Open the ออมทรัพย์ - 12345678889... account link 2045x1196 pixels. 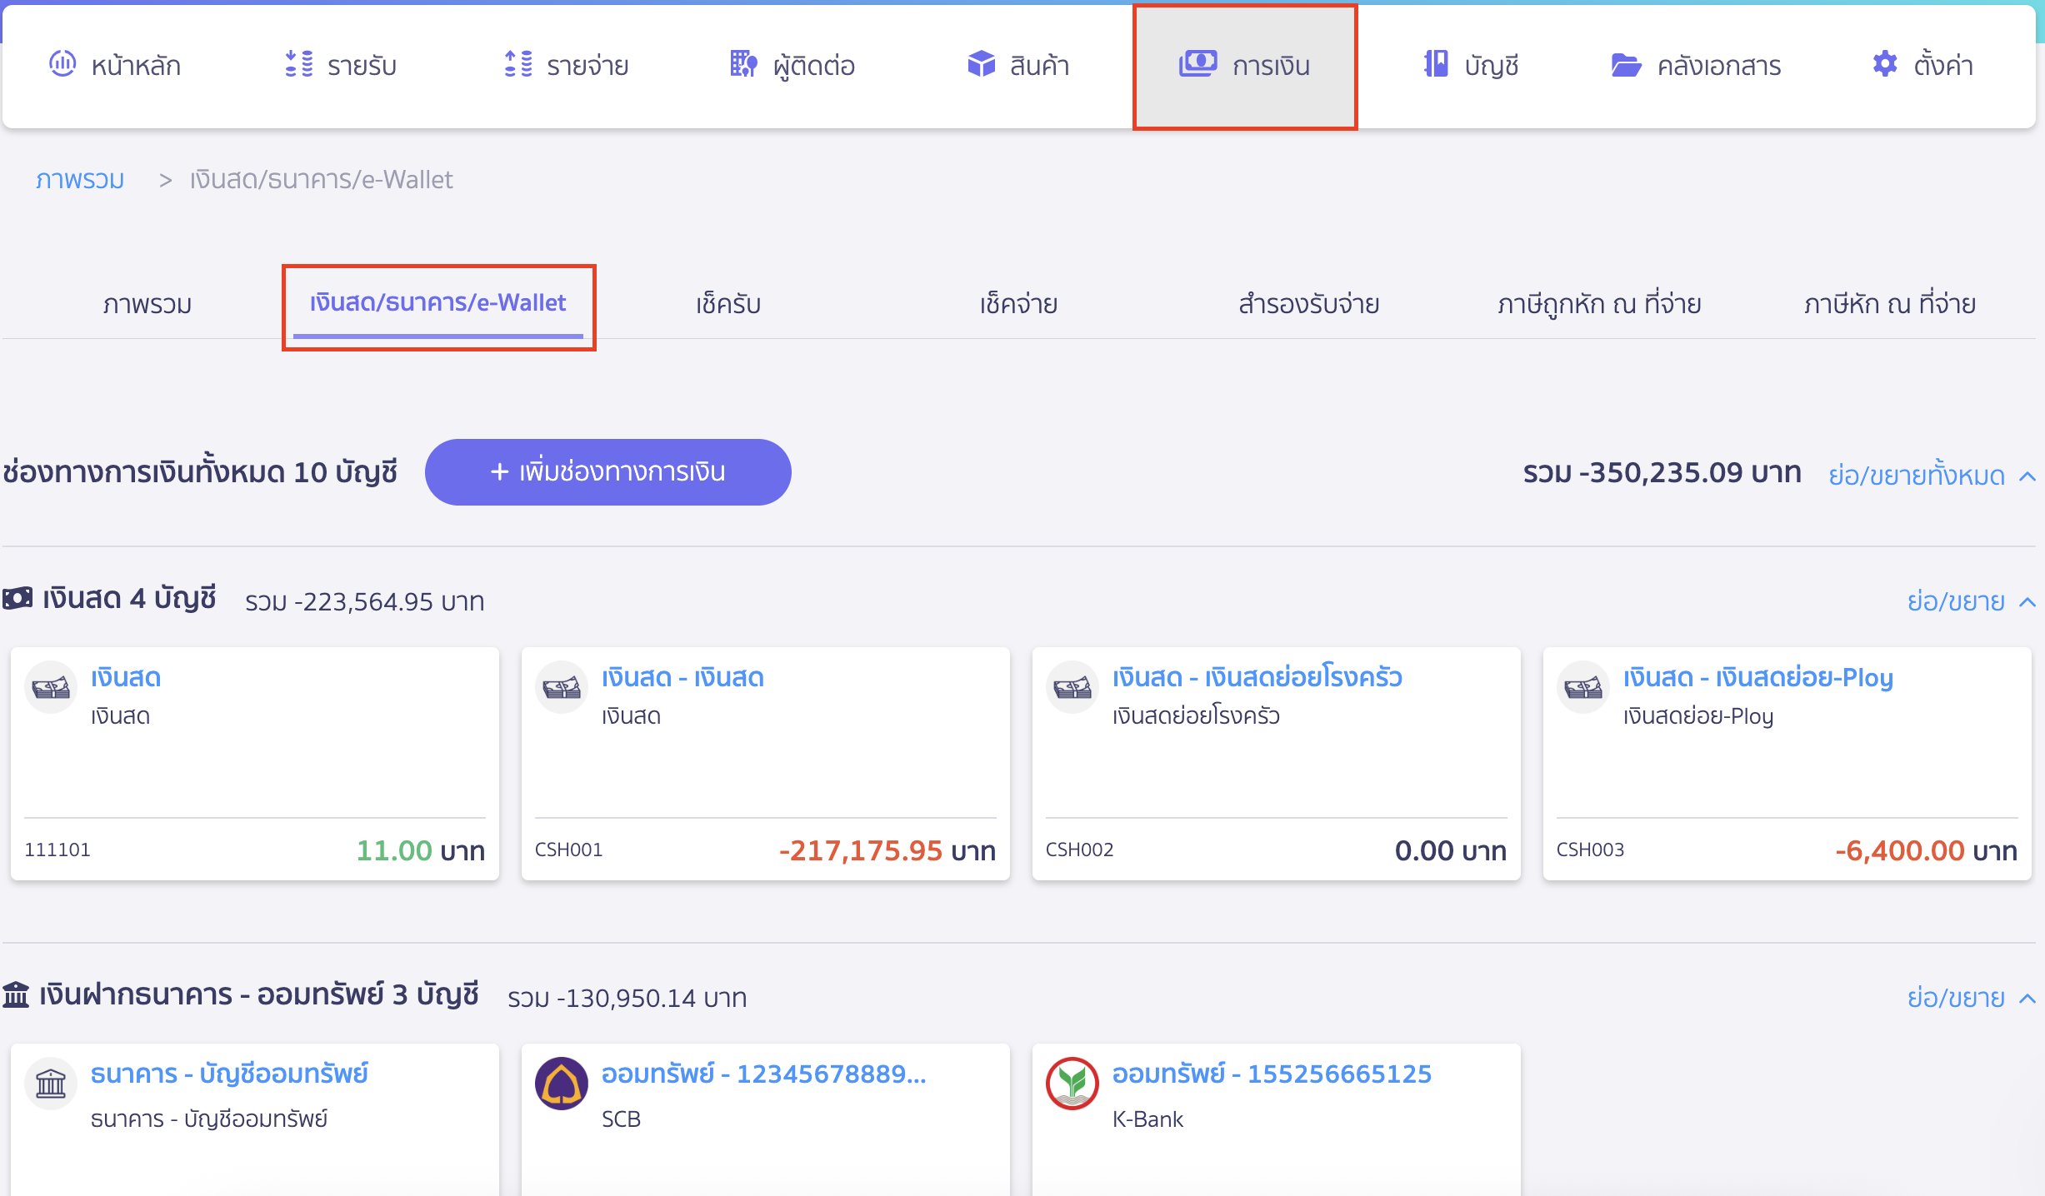coord(763,1074)
